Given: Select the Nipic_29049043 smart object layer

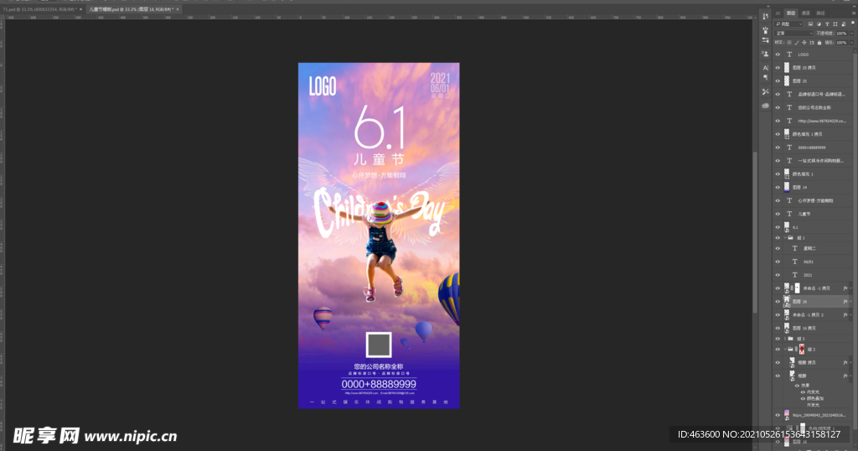Looking at the screenshot, I should (814, 415).
